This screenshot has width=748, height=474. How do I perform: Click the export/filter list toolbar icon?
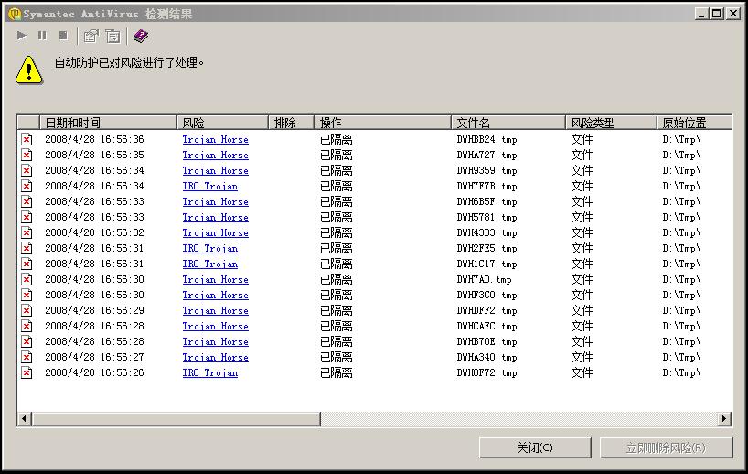(113, 37)
